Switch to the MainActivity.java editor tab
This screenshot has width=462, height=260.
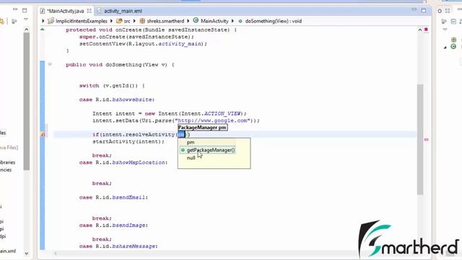coord(66,11)
